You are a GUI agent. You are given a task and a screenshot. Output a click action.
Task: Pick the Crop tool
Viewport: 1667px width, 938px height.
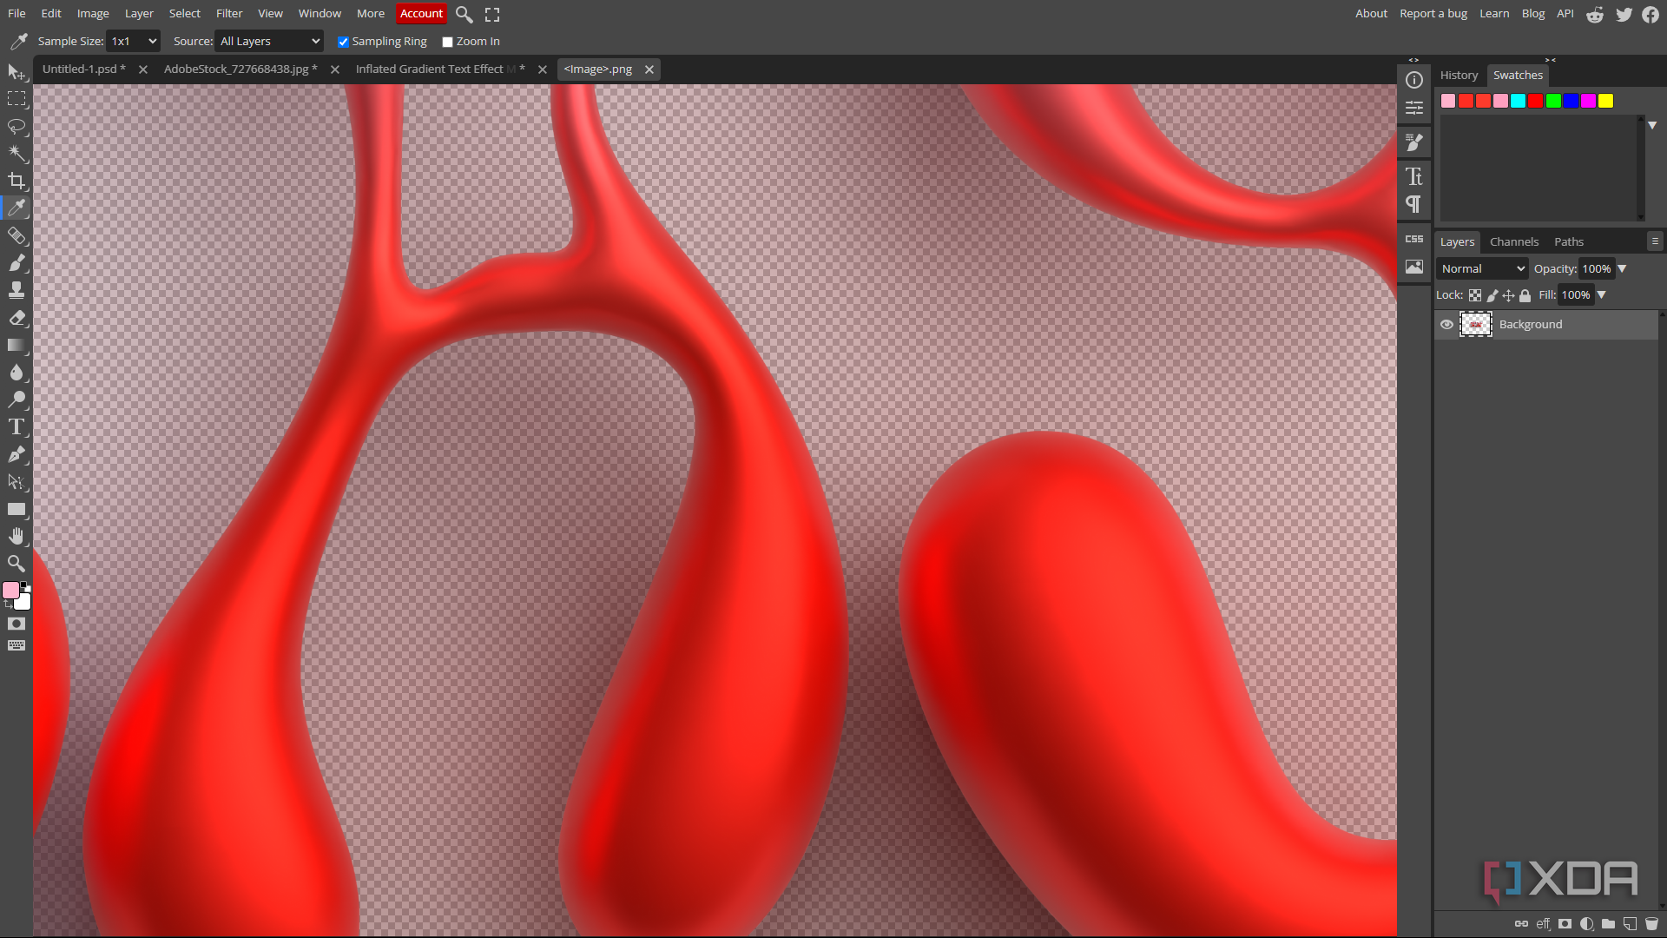pyautogui.click(x=16, y=181)
